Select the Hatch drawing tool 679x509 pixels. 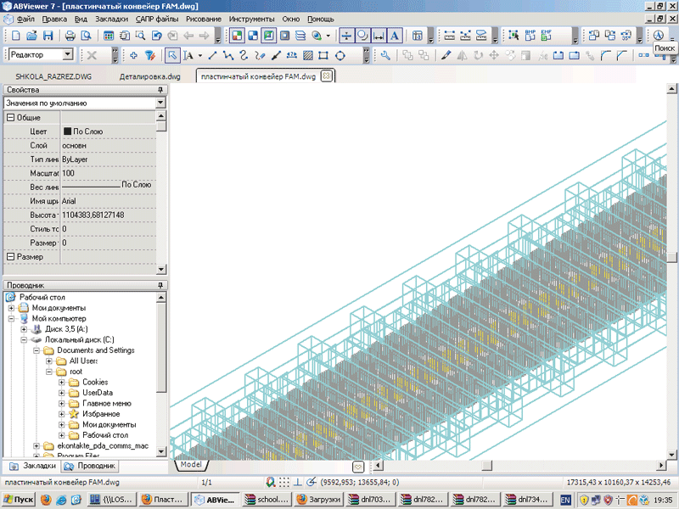[309, 55]
